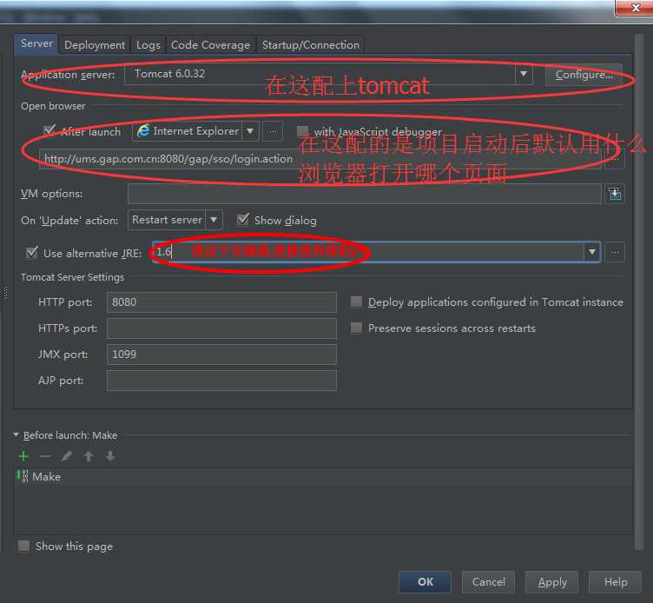This screenshot has width=653, height=603.
Task: Enable with JavaScript debugger checkbox
Action: 302,131
